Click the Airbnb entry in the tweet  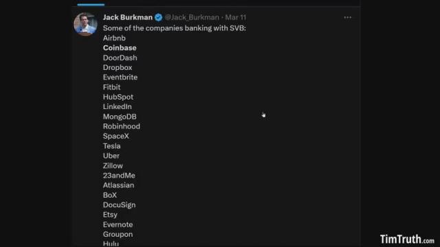pyautogui.click(x=114, y=38)
